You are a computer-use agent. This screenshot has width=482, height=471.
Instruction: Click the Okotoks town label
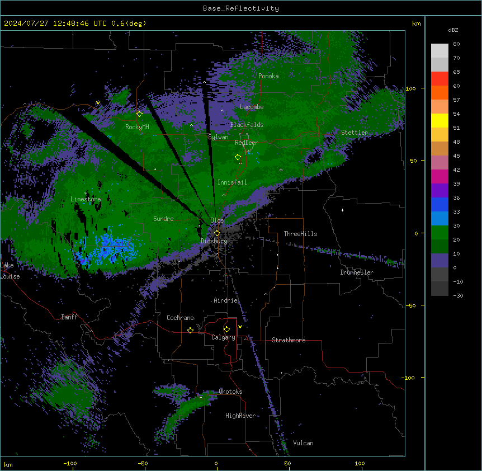(x=230, y=392)
